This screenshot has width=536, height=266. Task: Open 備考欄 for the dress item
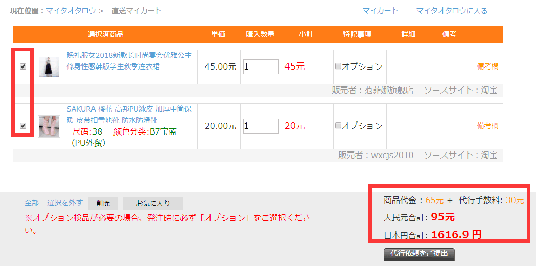487,66
